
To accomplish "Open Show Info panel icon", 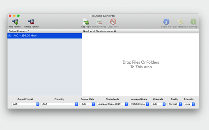I will tap(167, 22).
